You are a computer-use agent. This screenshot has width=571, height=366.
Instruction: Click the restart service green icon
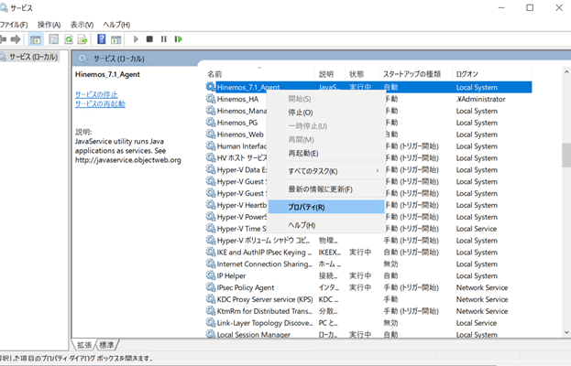click(178, 39)
